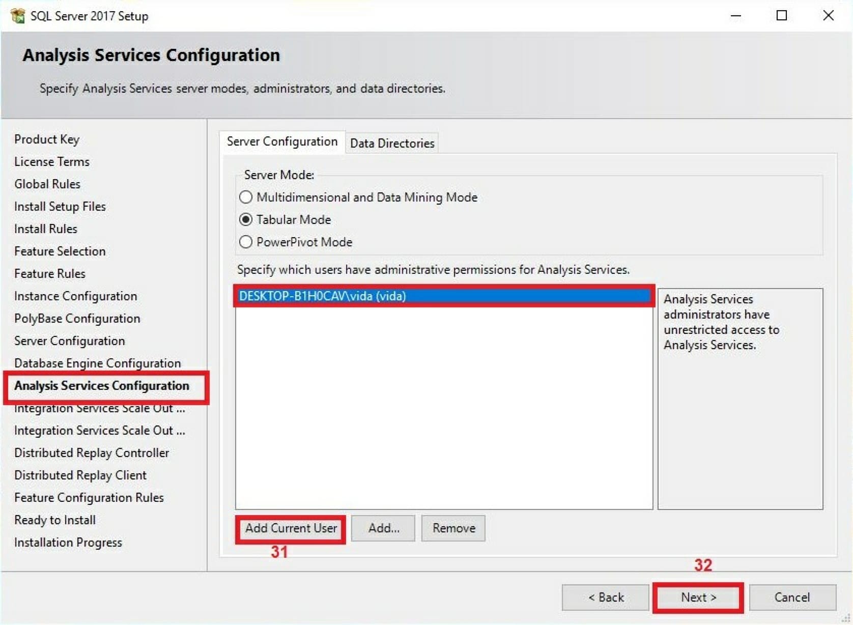Click the Feature Rules step
Screen dimensions: 853x625
coord(50,274)
